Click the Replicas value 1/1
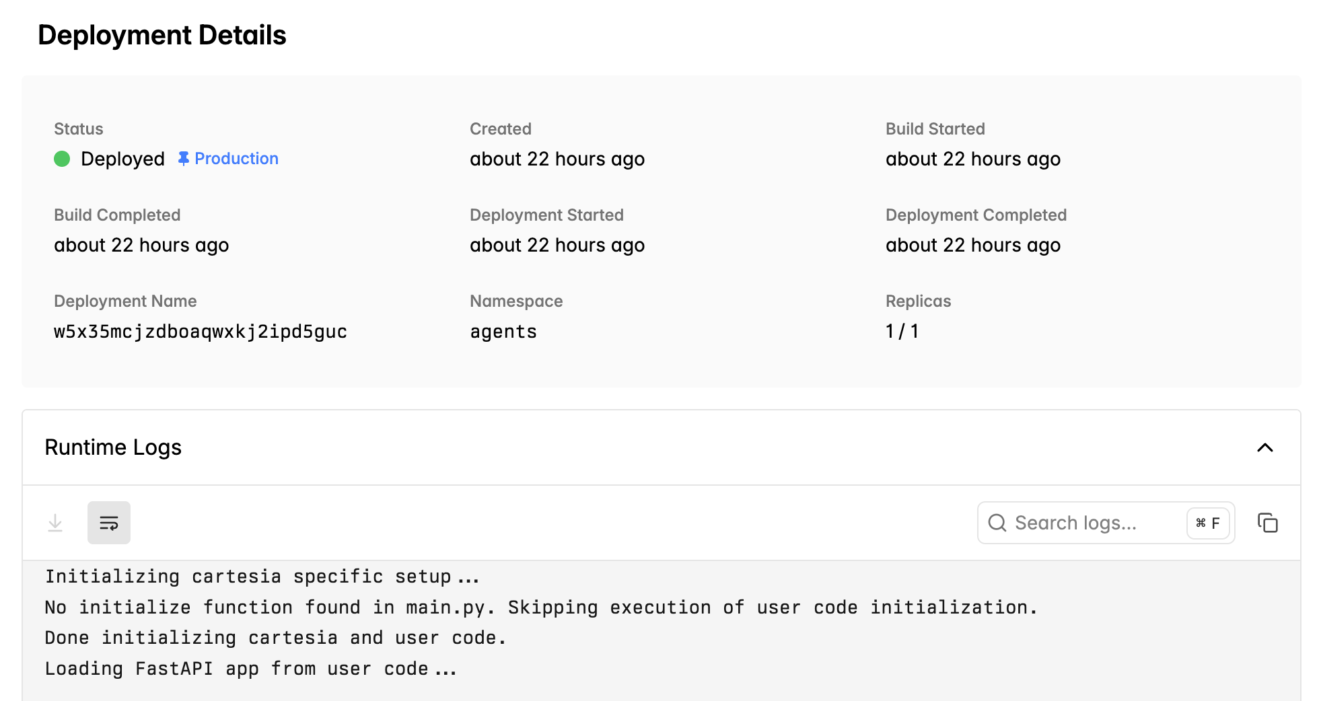Viewport: 1319px width, 701px height. pos(902,331)
